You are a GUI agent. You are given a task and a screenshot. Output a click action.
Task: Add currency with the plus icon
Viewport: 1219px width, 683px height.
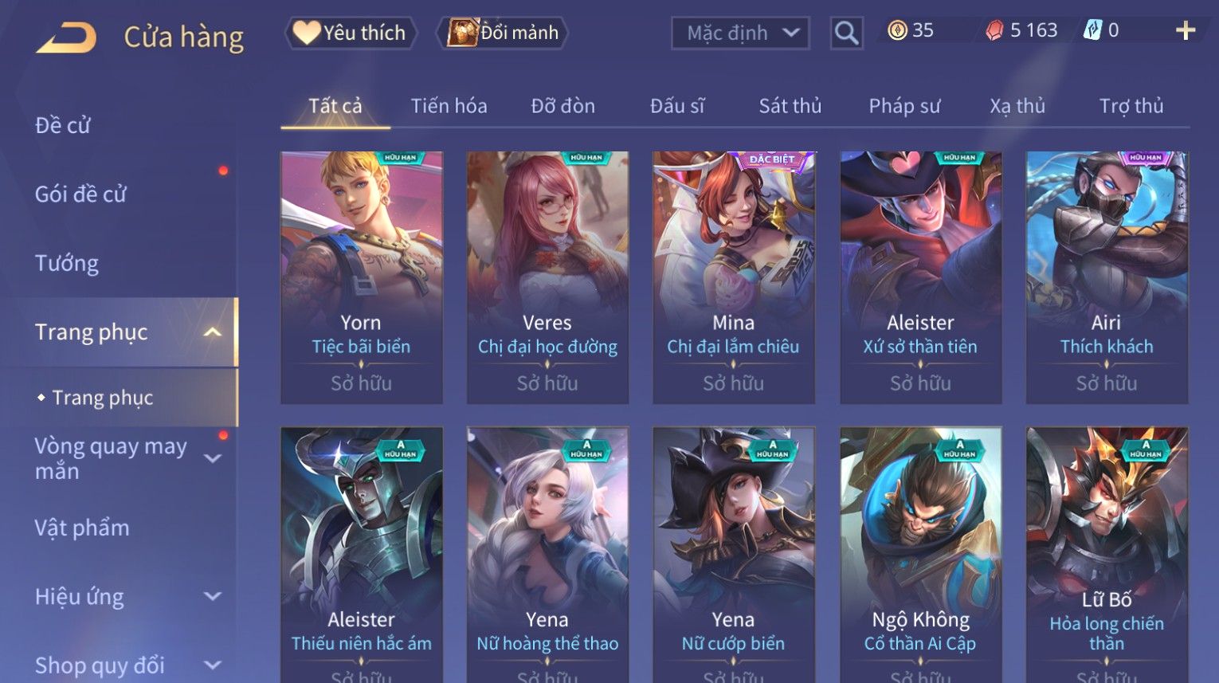pyautogui.click(x=1186, y=31)
